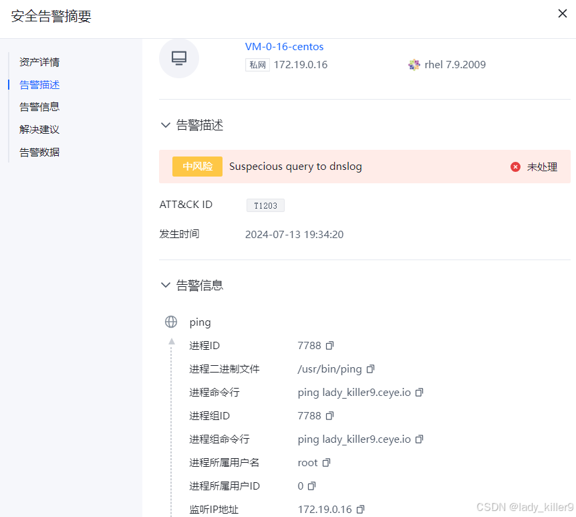Click the orange 中风险 risk badge
Screen dimensions: 576x517
[x=197, y=167]
